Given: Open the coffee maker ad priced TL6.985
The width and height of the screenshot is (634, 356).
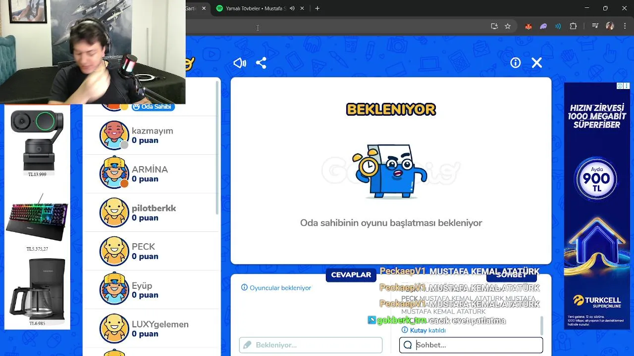Looking at the screenshot, I should coord(37,292).
